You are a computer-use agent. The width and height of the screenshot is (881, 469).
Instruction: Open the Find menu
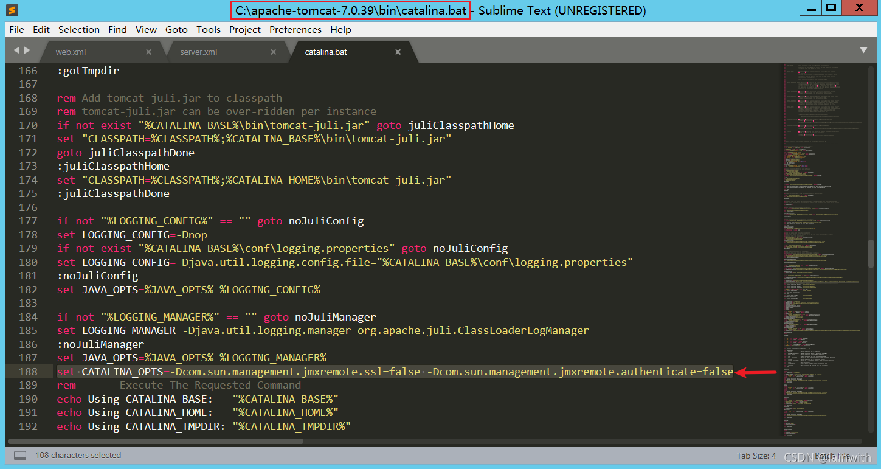click(x=117, y=29)
